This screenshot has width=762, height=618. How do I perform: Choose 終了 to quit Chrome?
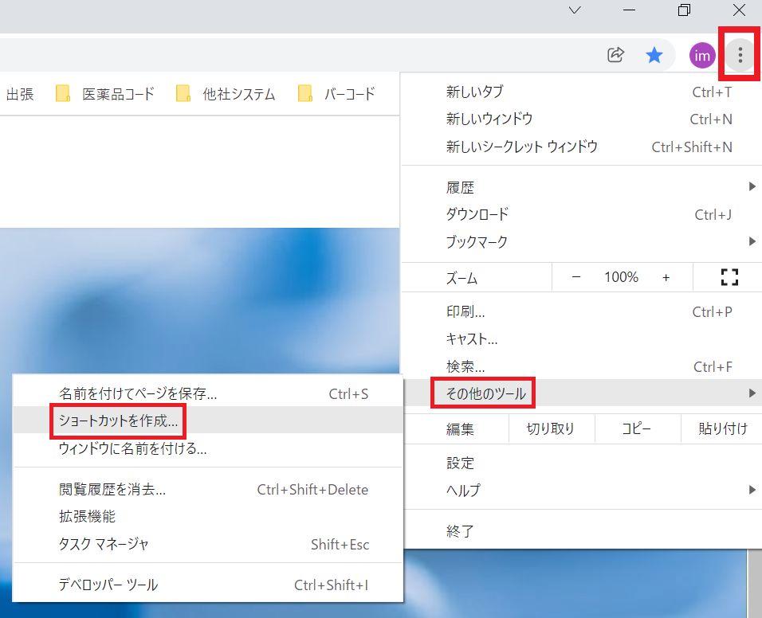582,530
